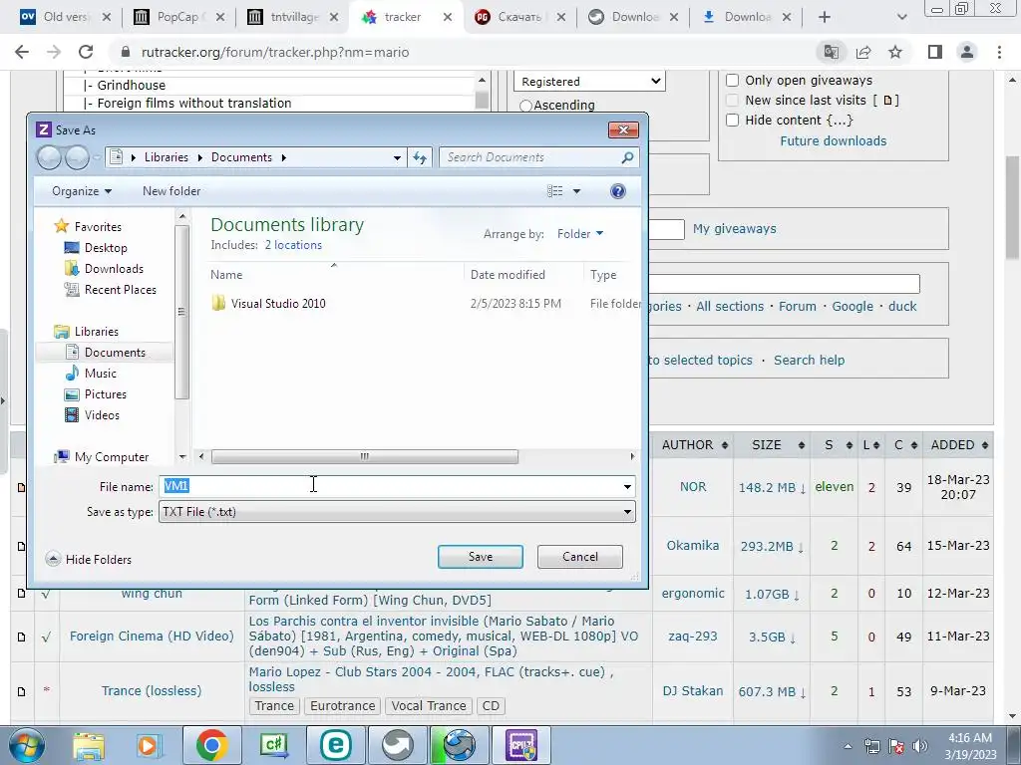Bookmark this page with the star icon

[x=895, y=52]
